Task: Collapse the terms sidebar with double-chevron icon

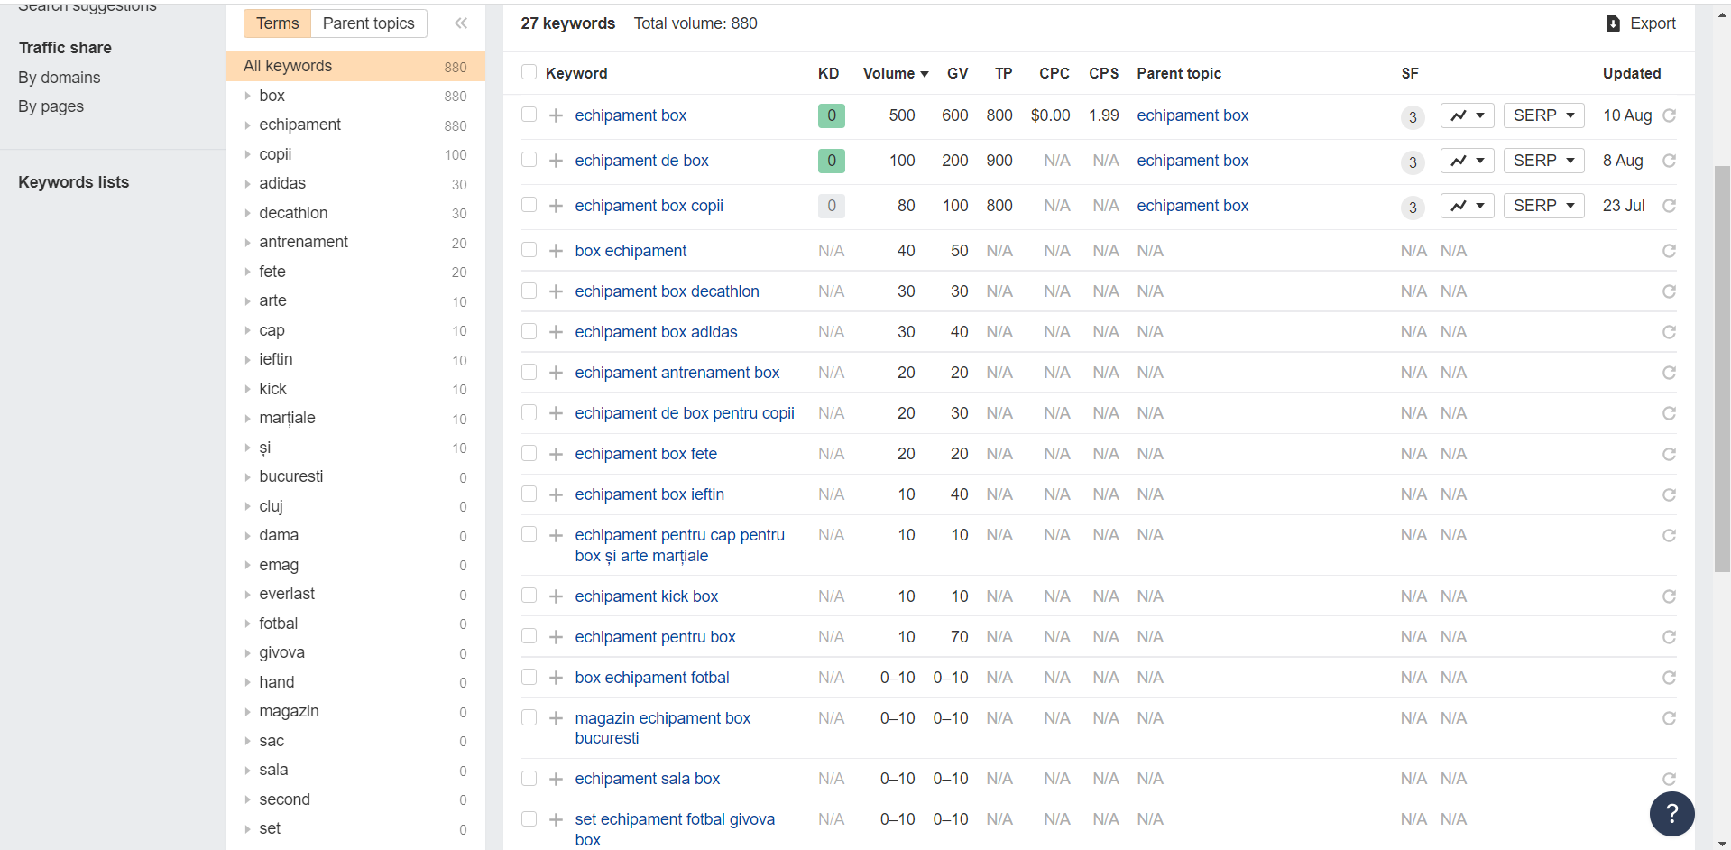Action: point(461,23)
